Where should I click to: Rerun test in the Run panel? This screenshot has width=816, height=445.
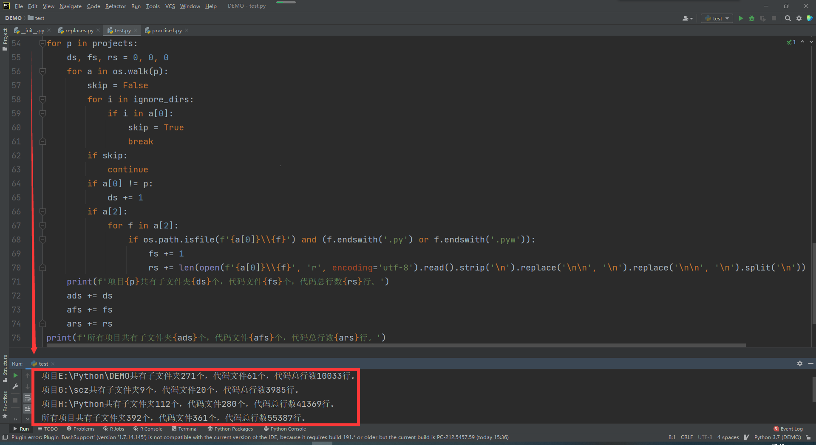coord(16,375)
